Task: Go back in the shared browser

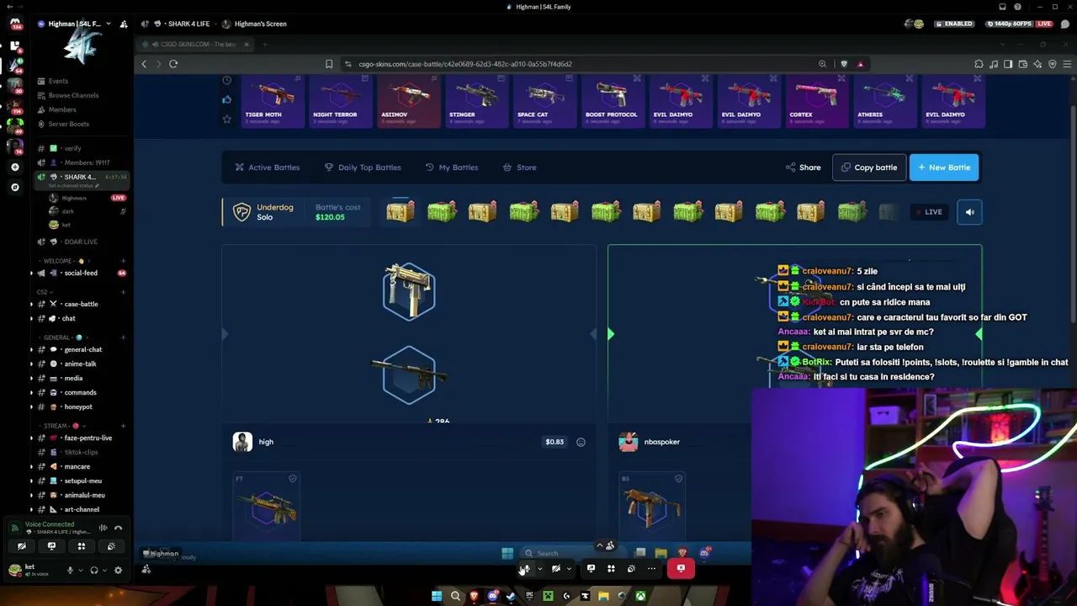Action: 144,64
